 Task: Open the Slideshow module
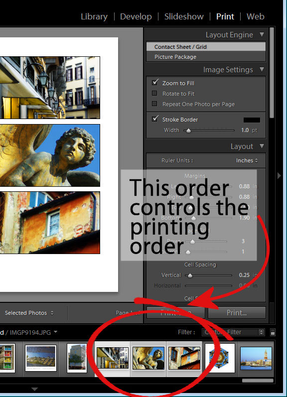pos(184,16)
